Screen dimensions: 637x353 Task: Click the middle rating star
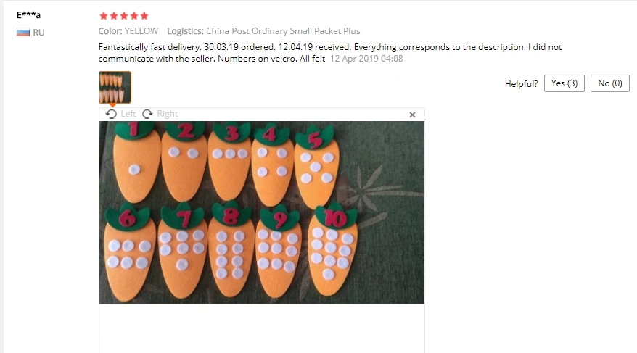tap(124, 16)
